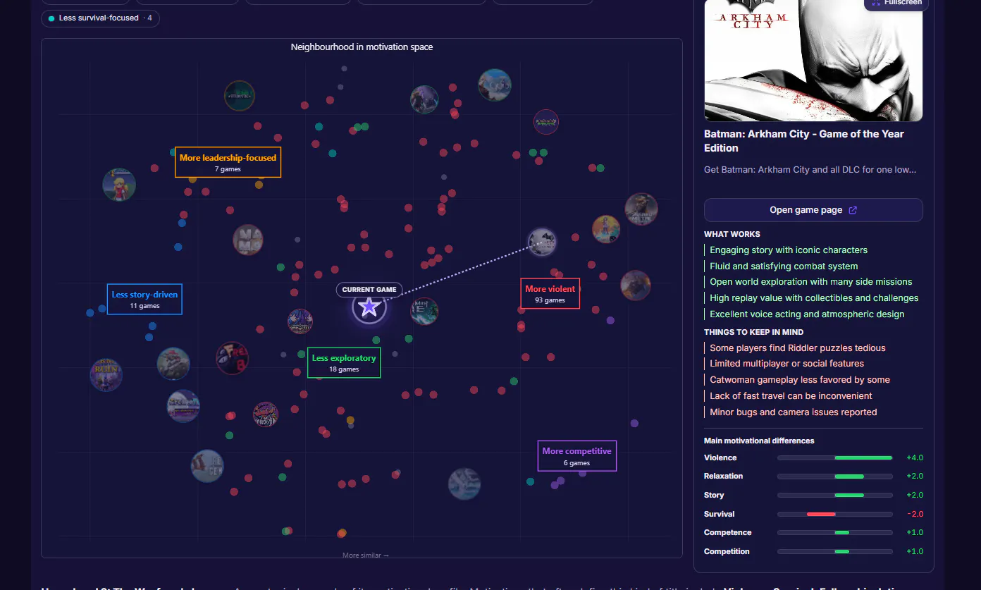Click 'Excellent voice acting and atmospheric design'
Image resolution: width=981 pixels, height=590 pixels.
pyautogui.click(x=807, y=314)
